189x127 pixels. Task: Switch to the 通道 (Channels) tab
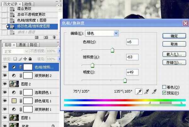(22, 45)
